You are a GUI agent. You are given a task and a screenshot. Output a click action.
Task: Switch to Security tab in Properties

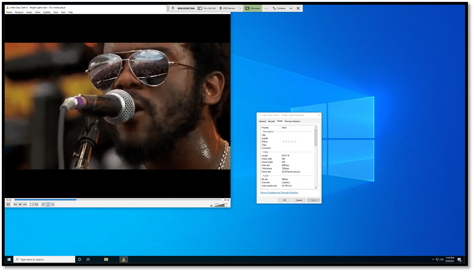[x=271, y=121]
